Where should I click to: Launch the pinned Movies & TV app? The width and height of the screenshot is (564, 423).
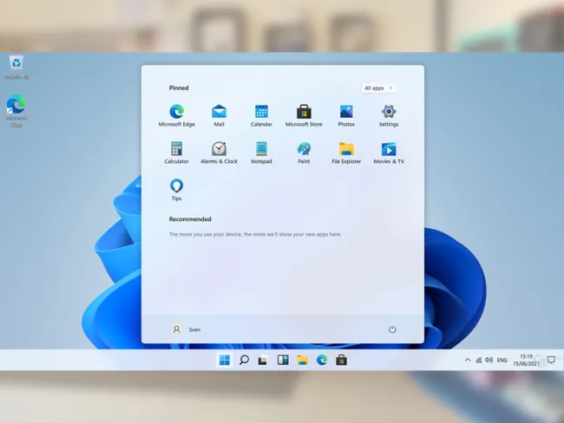(389, 153)
